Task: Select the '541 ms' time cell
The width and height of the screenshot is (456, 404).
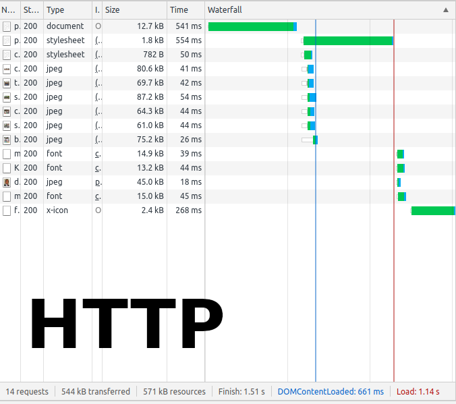Action: [188, 26]
